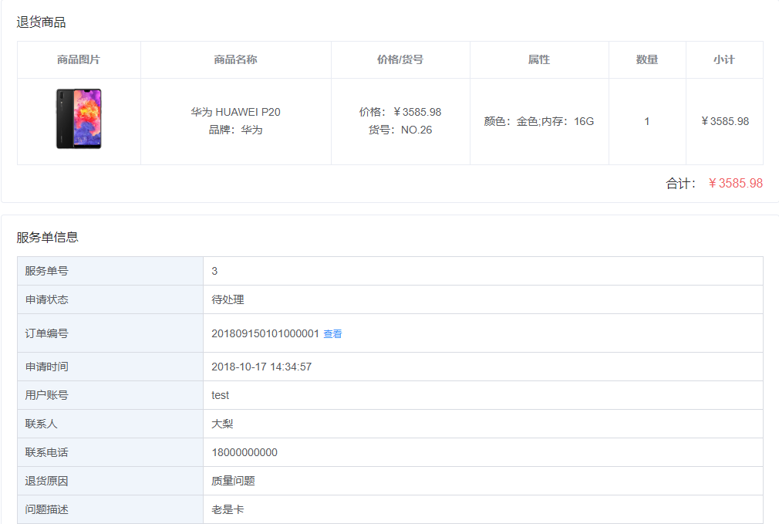779x524 pixels.
Task: Click apply time 2018-10-17 14:34:57
Action: [x=261, y=367]
